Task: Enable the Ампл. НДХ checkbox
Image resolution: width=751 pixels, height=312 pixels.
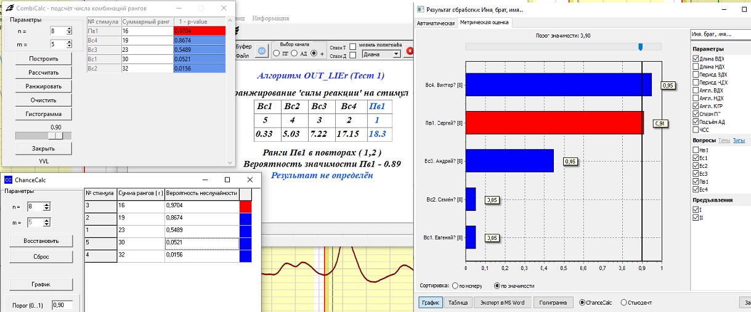Action: click(696, 98)
